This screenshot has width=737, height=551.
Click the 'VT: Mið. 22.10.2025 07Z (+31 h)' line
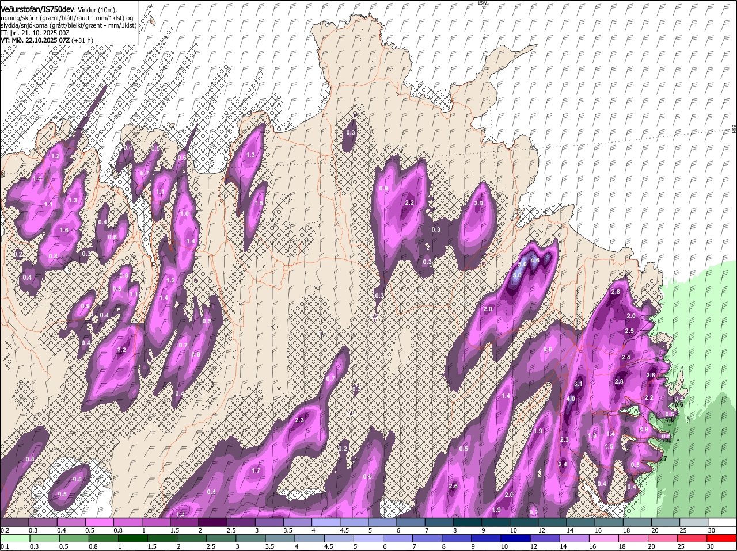point(47,40)
